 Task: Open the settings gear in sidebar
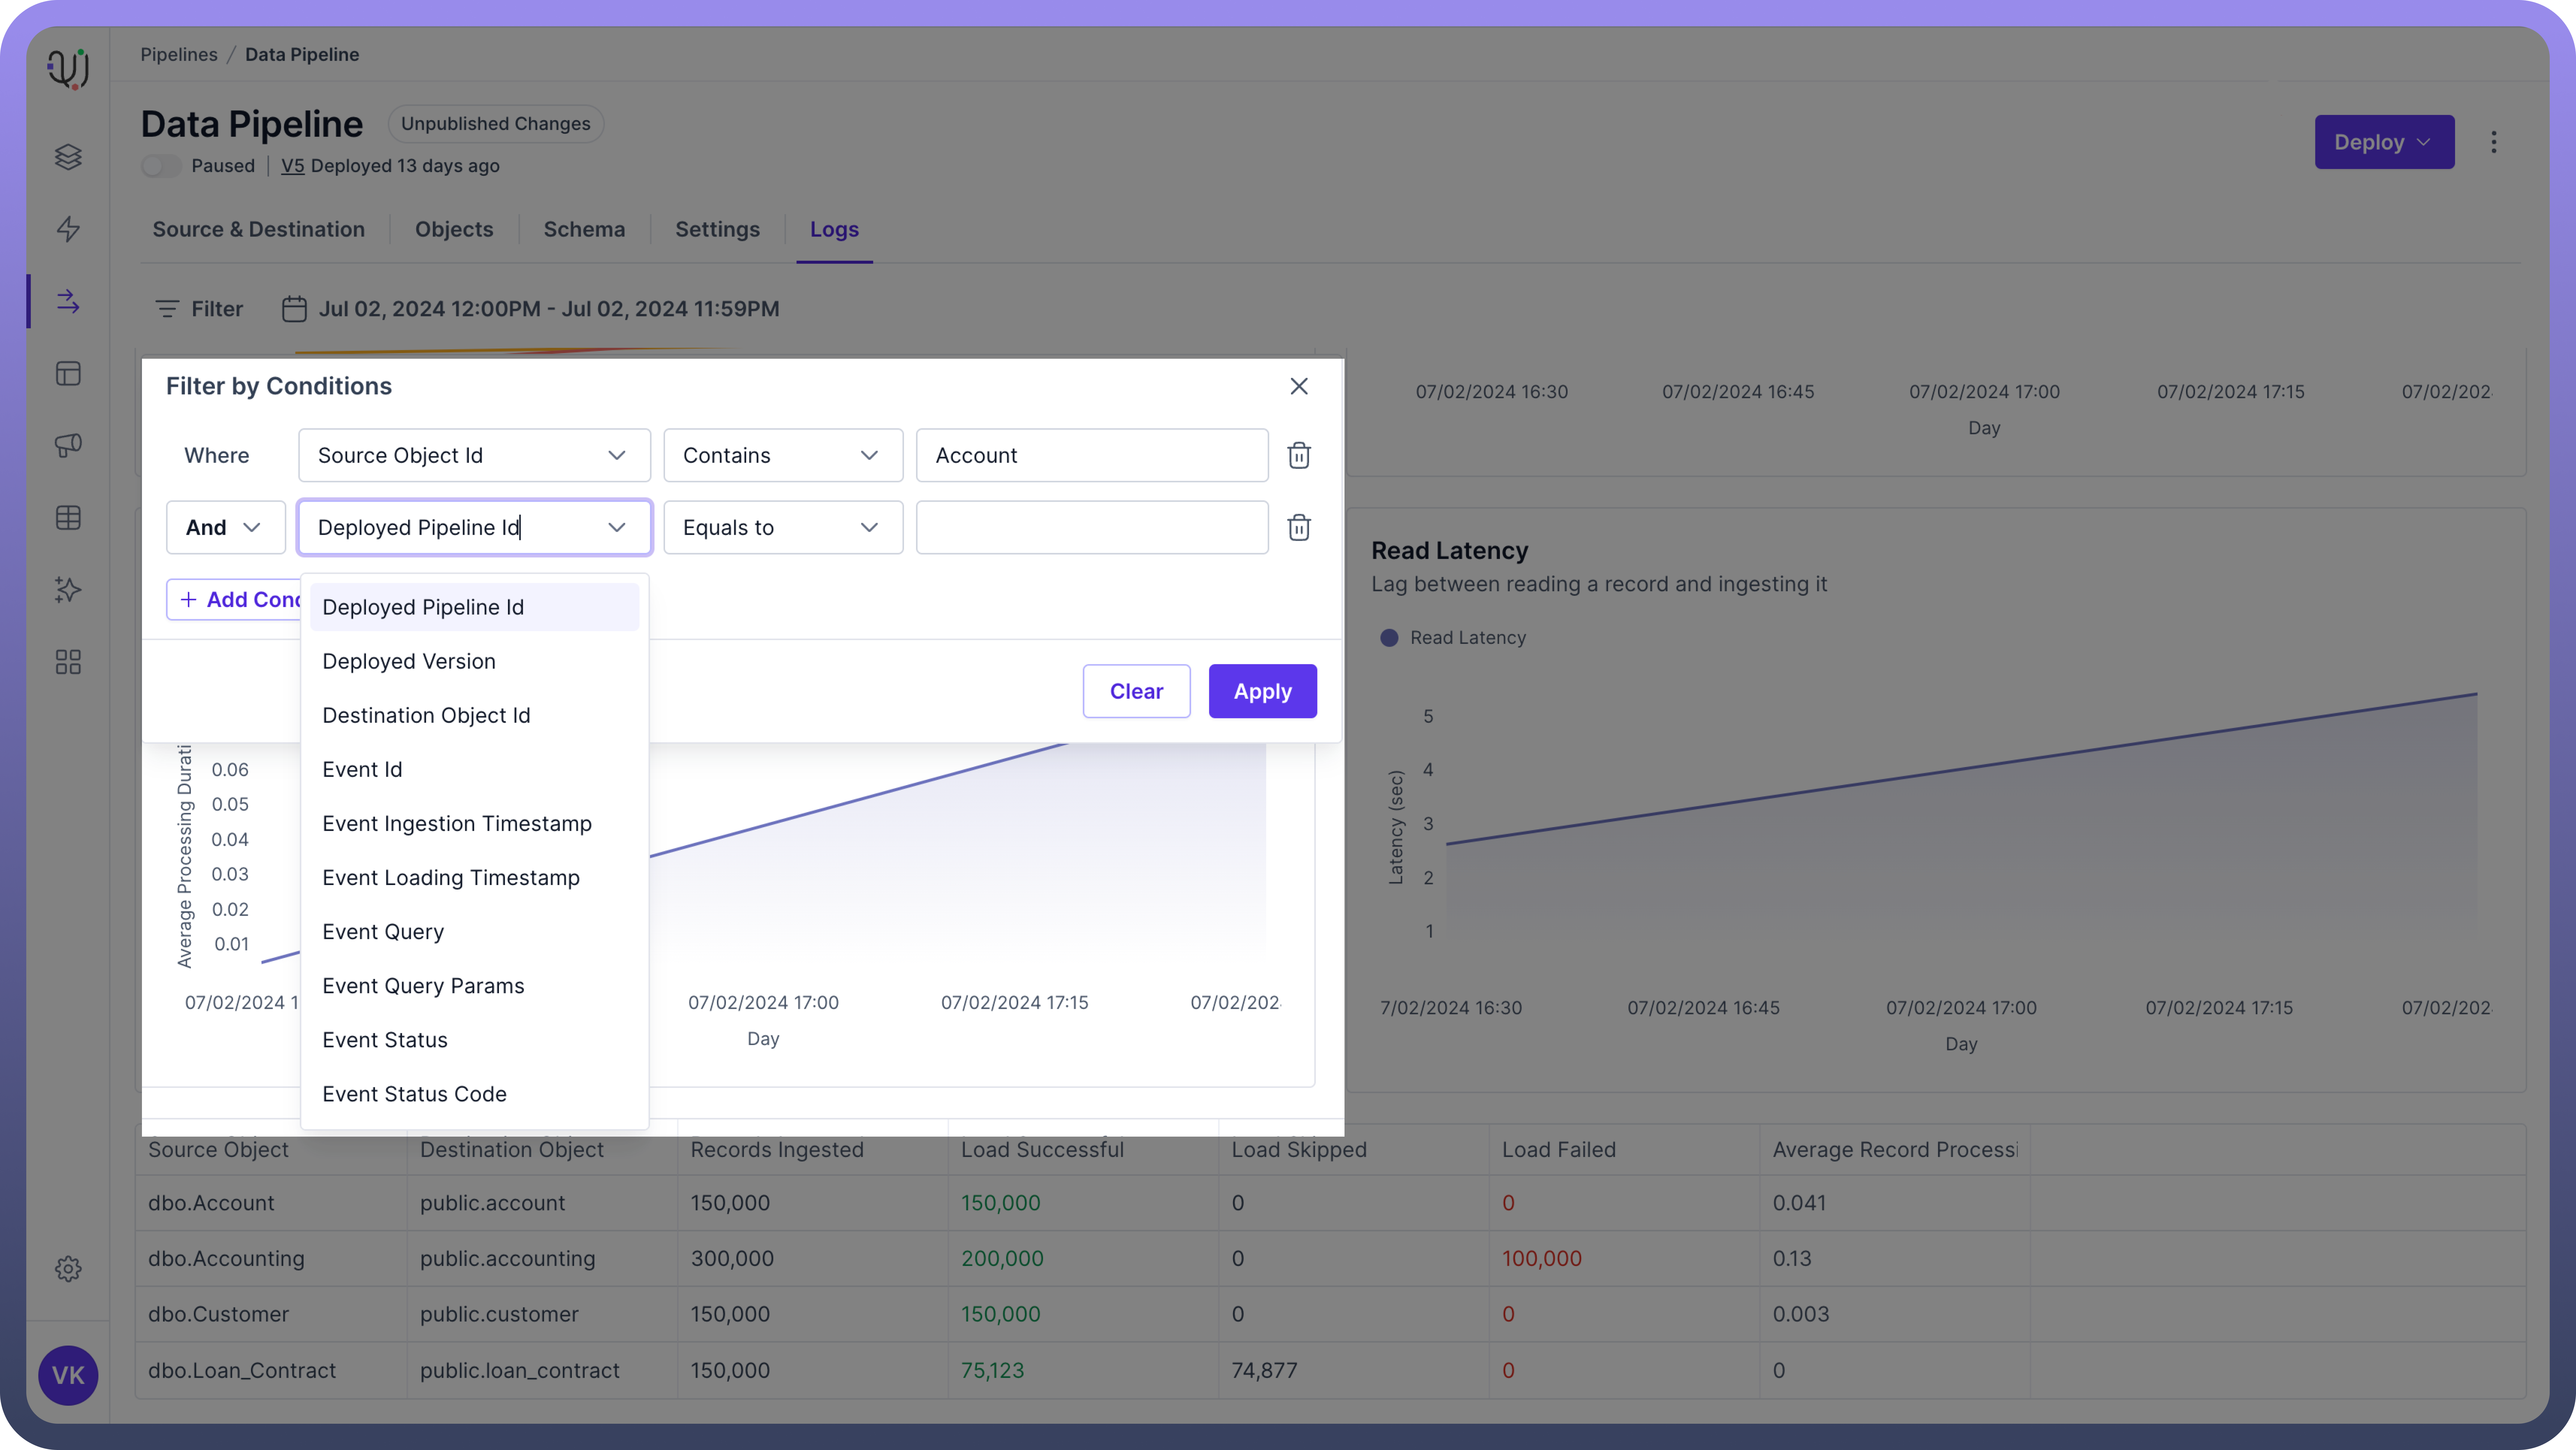click(68, 1269)
